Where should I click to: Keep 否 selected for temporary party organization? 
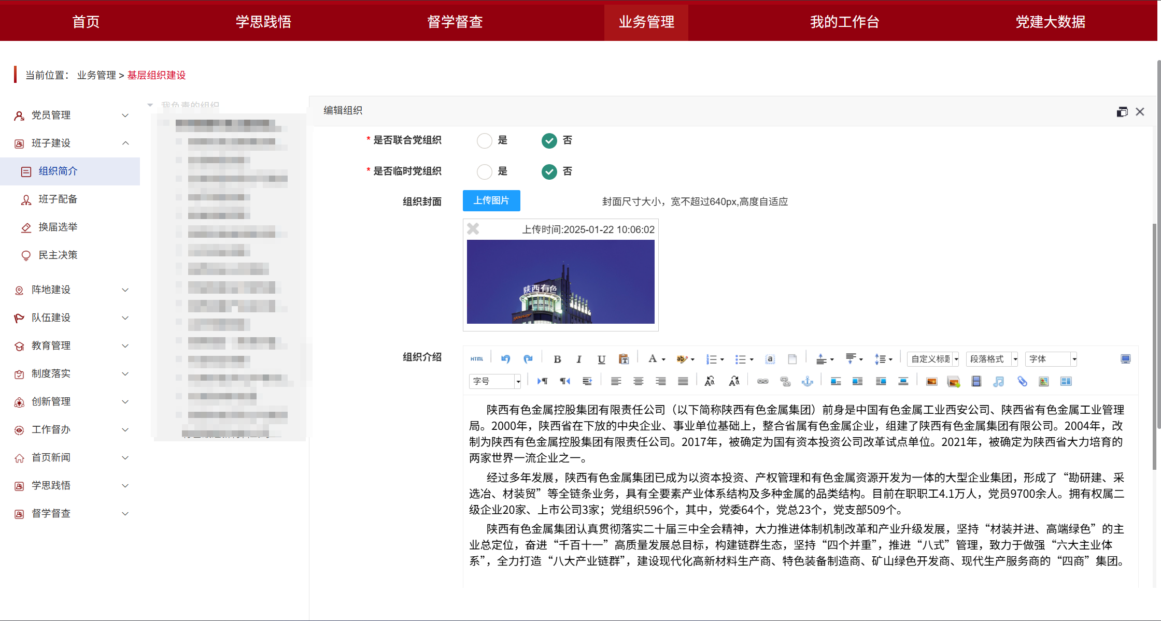(x=548, y=171)
